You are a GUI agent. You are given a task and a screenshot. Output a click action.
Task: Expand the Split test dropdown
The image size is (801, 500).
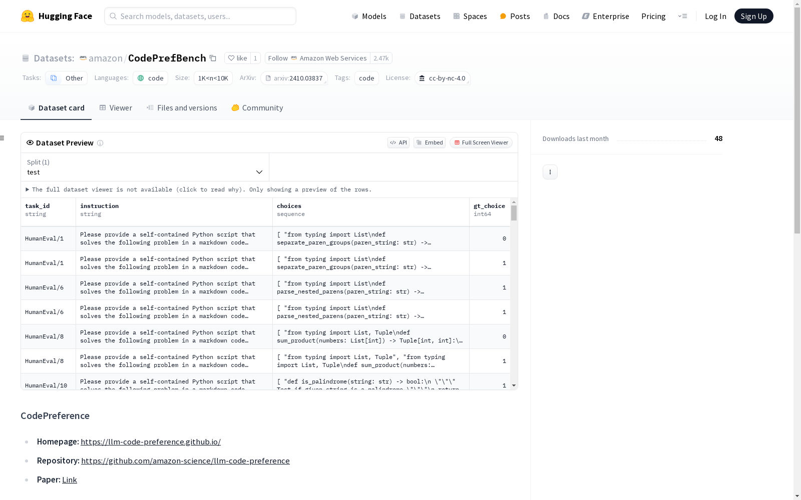pos(145,167)
